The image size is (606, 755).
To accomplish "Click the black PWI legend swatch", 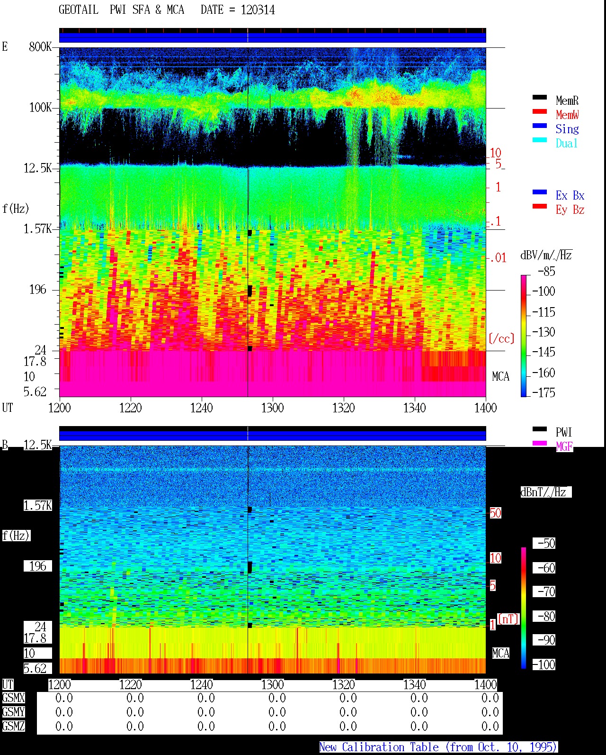I will pyautogui.click(x=540, y=429).
